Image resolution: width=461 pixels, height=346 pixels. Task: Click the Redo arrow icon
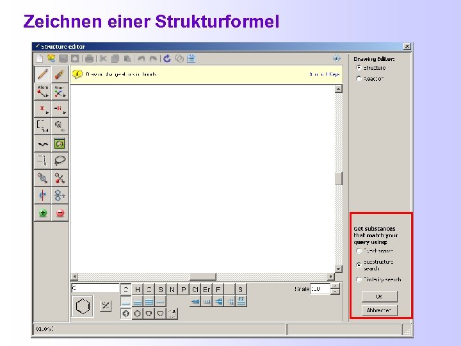[x=153, y=58]
